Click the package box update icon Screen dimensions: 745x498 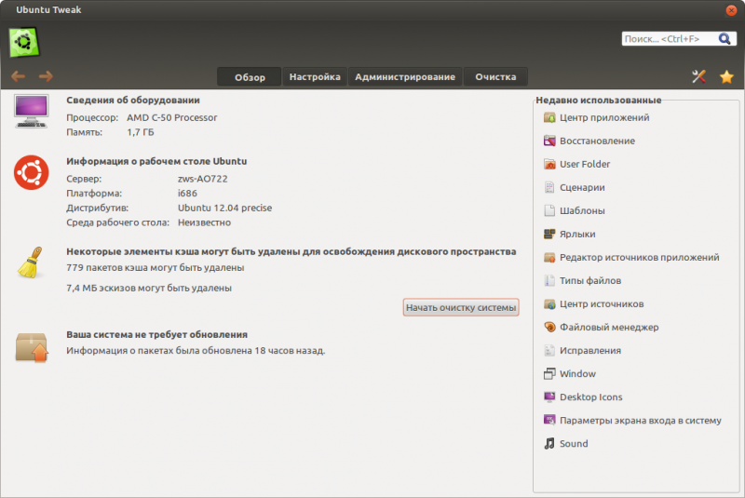click(x=32, y=348)
